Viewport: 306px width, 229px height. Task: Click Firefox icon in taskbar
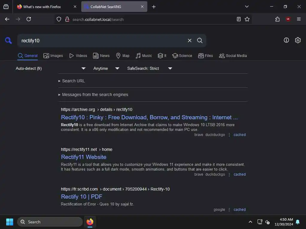coord(90,222)
